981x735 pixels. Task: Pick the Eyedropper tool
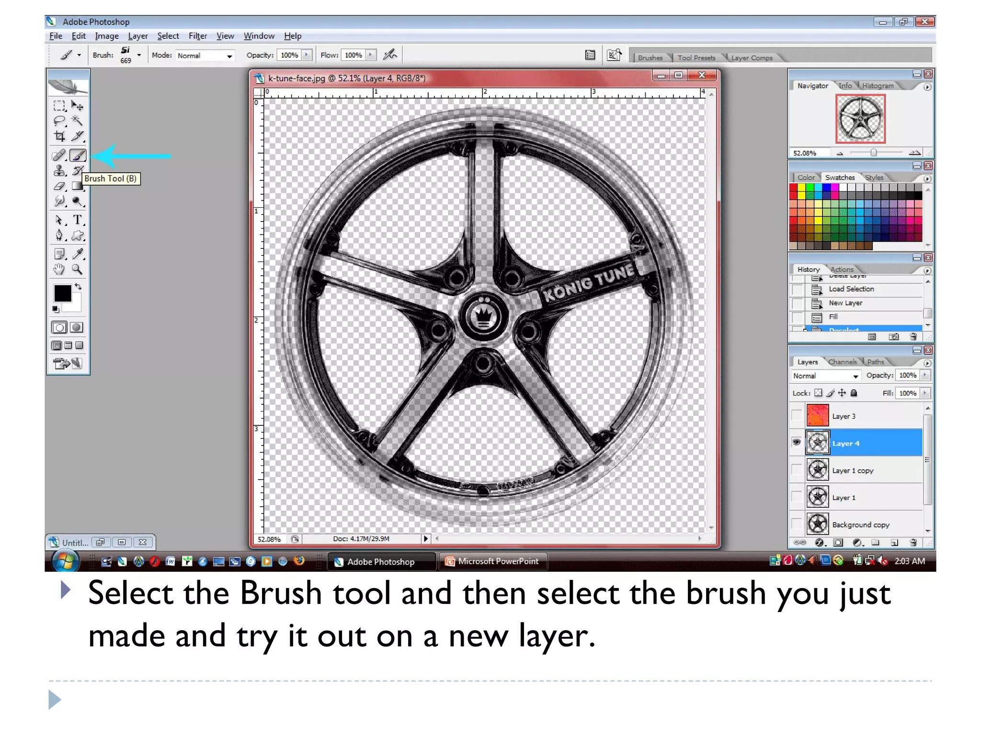click(x=77, y=254)
